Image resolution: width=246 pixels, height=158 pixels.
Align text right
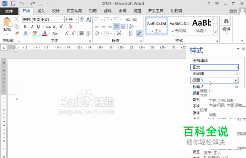110,26
